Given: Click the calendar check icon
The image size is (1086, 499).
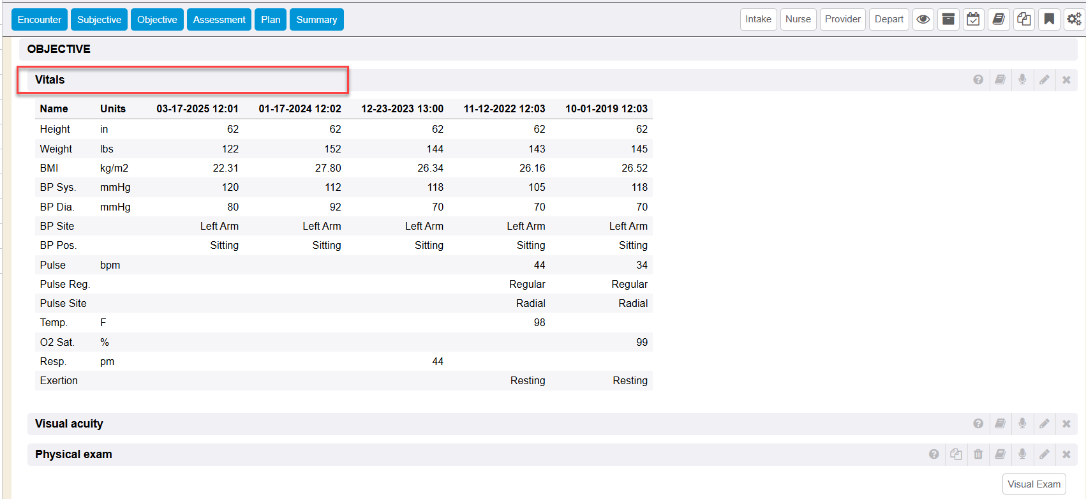Looking at the screenshot, I should tap(973, 19).
